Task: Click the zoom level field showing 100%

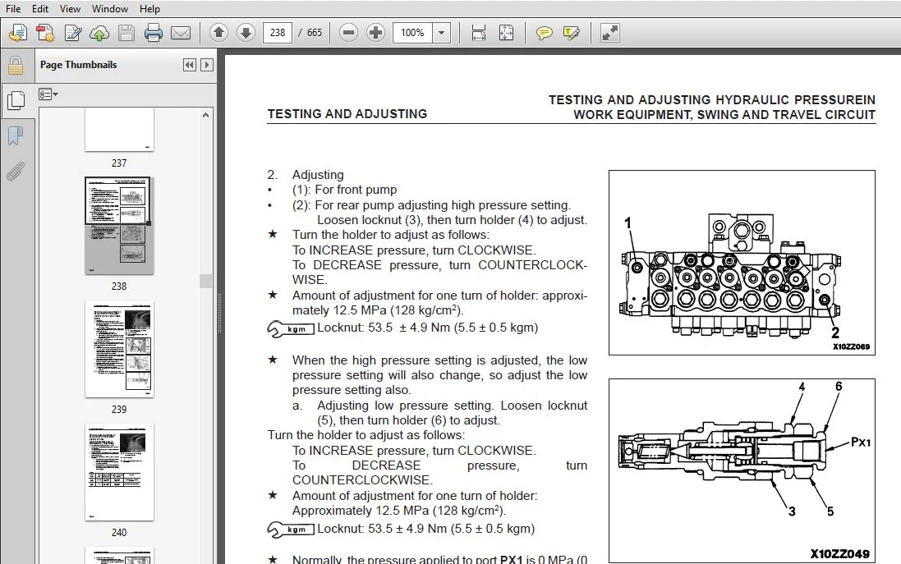Action: (x=412, y=33)
